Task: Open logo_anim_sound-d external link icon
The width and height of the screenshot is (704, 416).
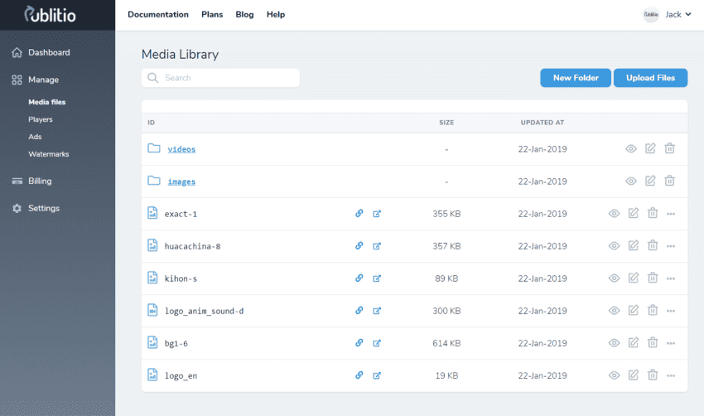Action: coord(377,310)
